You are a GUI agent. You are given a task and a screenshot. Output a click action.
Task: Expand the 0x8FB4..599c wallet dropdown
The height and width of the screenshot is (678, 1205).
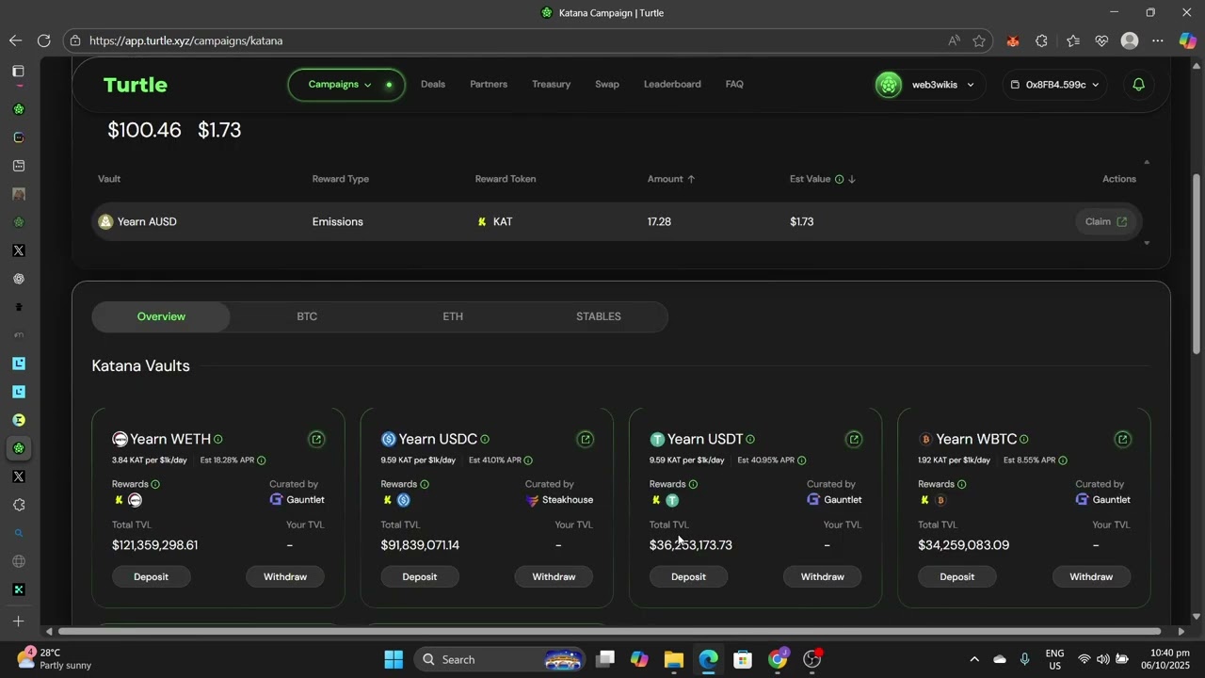[x=1095, y=85]
